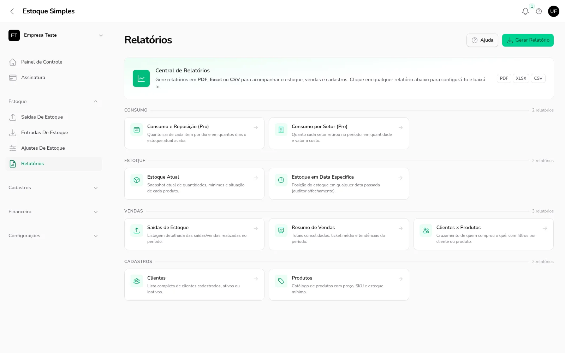This screenshot has height=353, width=565.
Task: Click the Entradas De Estoque download icon
Action: pyautogui.click(x=13, y=133)
